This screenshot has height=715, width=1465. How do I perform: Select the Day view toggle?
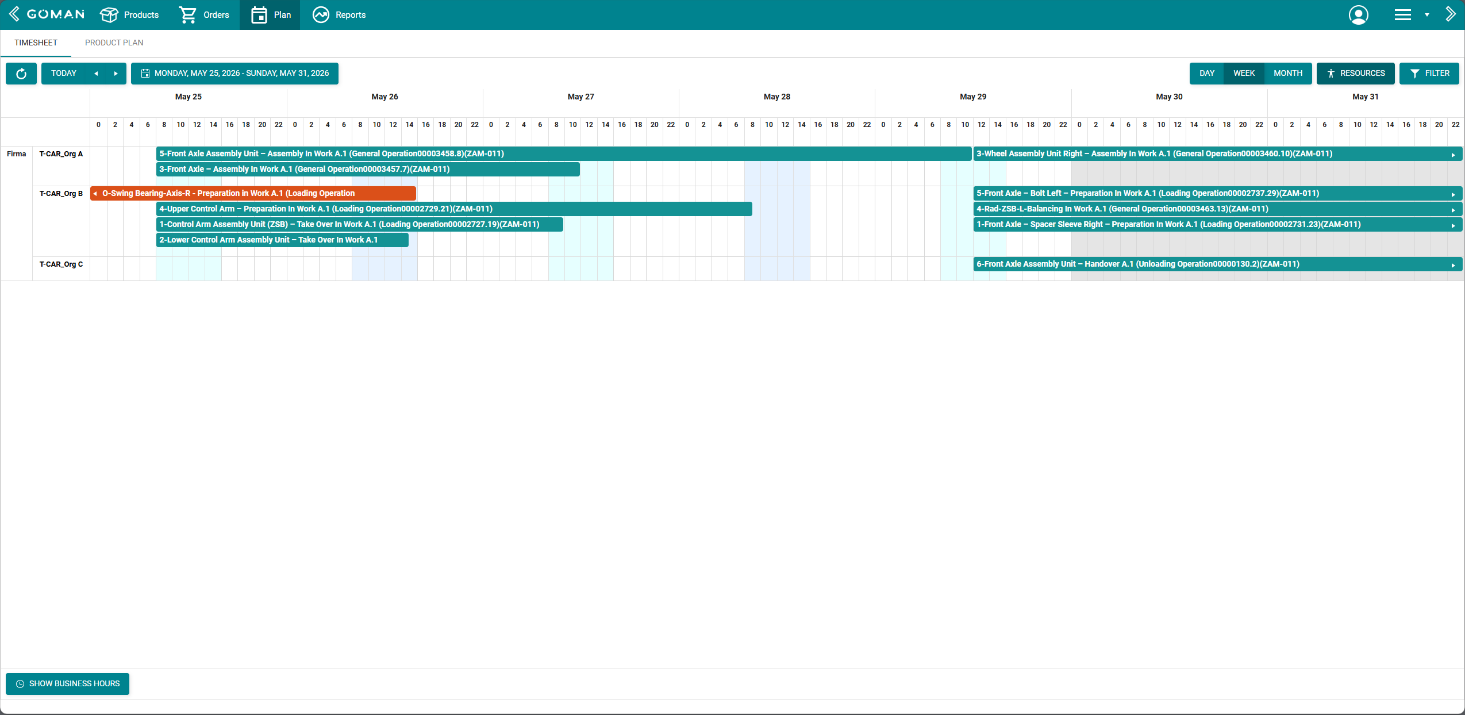click(x=1207, y=74)
